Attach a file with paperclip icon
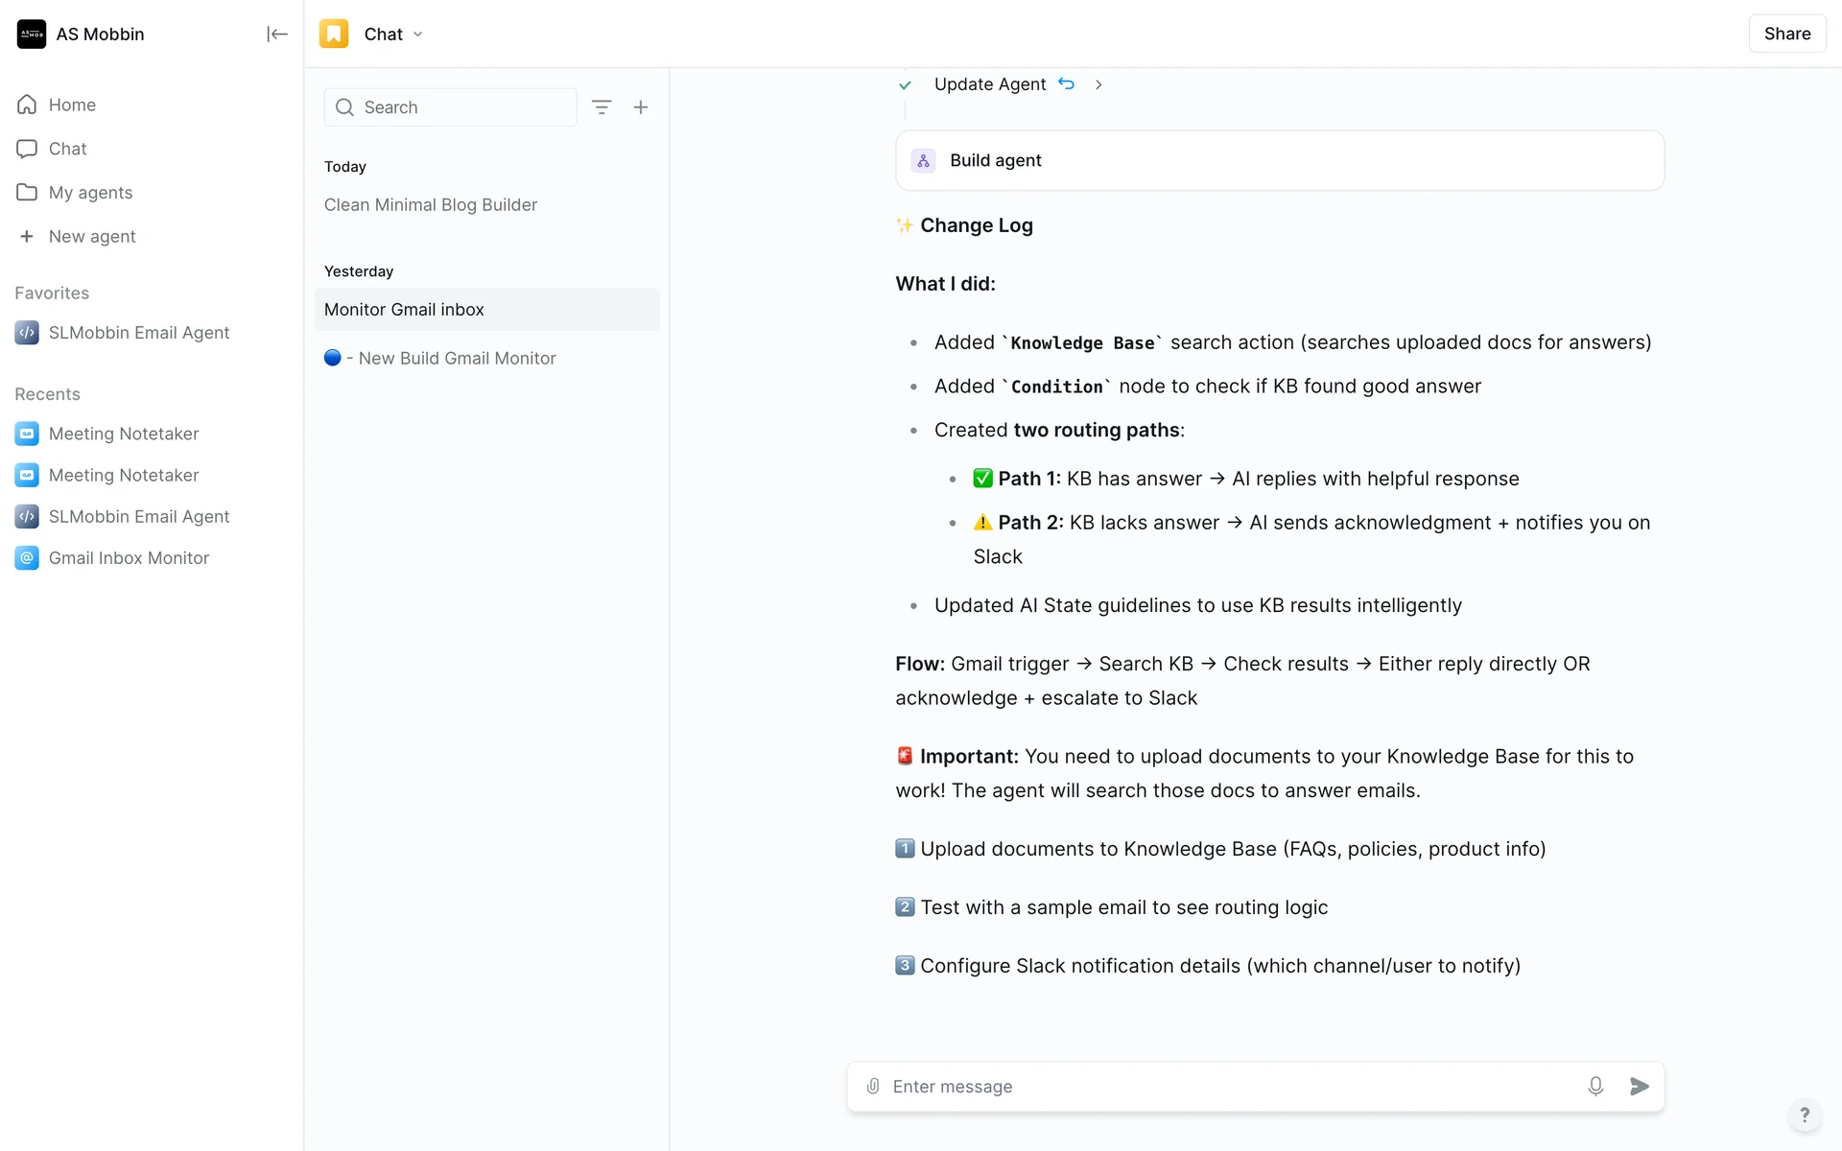This screenshot has height=1151, width=1842. (873, 1086)
